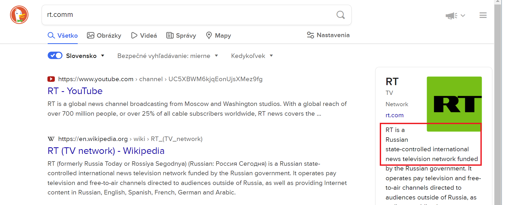506x205 pixels.
Task: Click the Nastavenia settings sliders icon
Action: coord(310,35)
